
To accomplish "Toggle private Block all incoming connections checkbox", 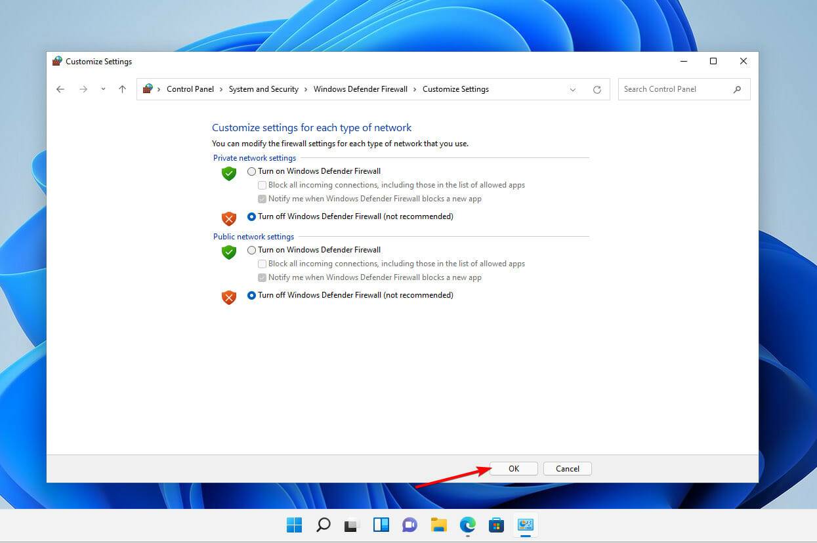I will pos(262,185).
